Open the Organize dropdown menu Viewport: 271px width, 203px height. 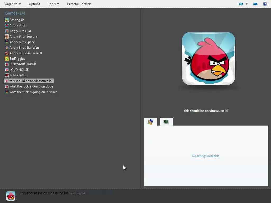13,4
